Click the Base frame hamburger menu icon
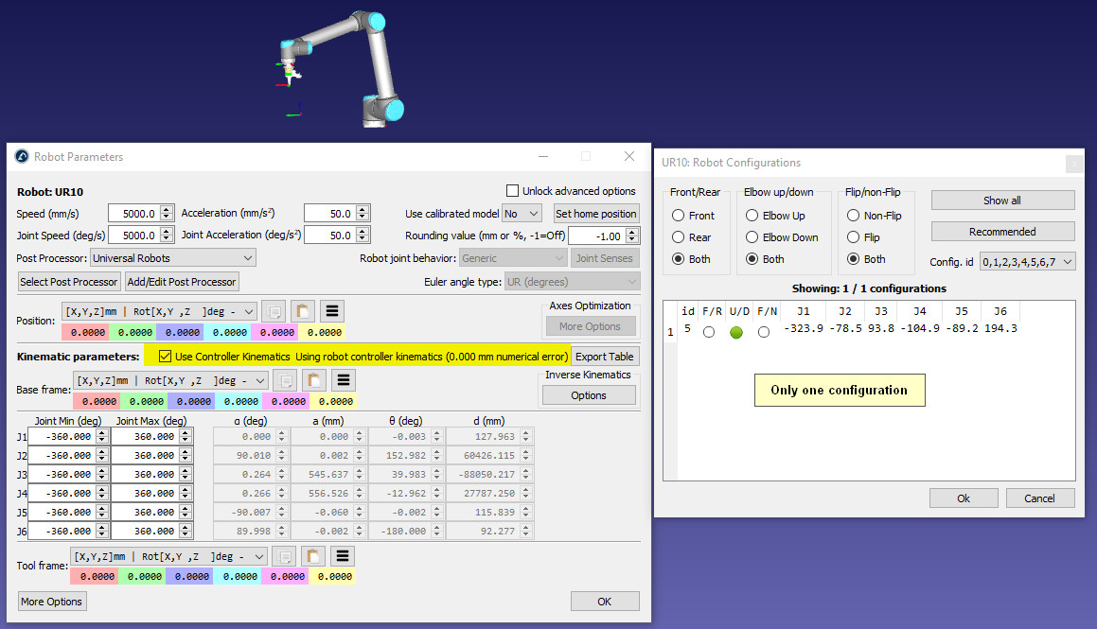1097x629 pixels. [345, 380]
